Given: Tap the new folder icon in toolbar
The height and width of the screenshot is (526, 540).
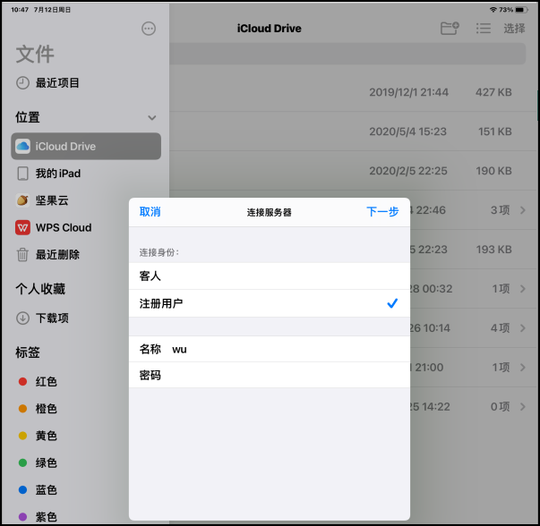Looking at the screenshot, I should pos(450,29).
